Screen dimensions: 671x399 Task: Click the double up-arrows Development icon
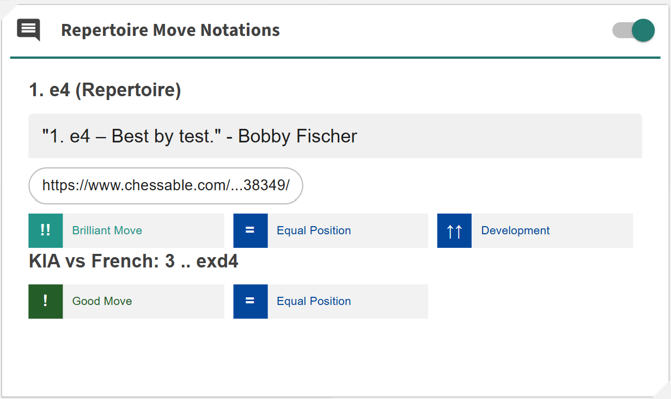[454, 230]
